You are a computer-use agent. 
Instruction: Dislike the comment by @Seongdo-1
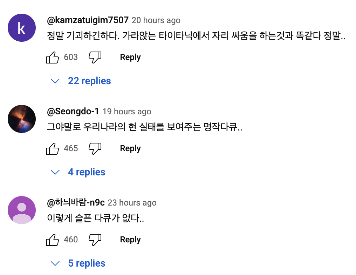coord(95,148)
